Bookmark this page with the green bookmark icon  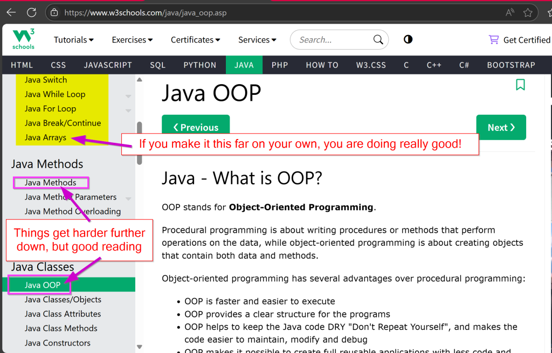click(x=520, y=85)
